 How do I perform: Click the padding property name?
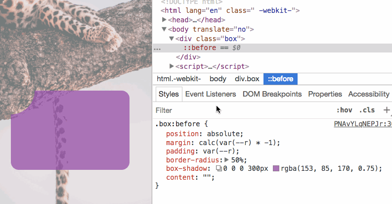pyautogui.click(x=180, y=151)
